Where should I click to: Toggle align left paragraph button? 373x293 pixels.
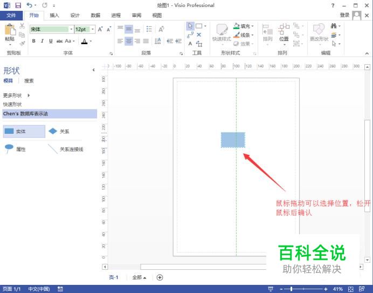120,41
